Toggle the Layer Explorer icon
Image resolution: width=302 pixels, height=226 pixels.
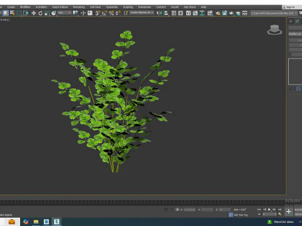tap(181, 13)
